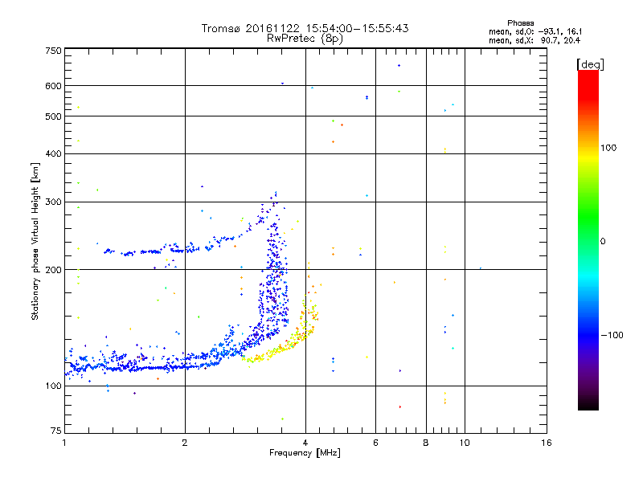Image resolution: width=643 pixels, height=482 pixels.
Task: Click the plot title 'Tromsø 20161122 15:54:00-15:55:43'
Action: 305,28
